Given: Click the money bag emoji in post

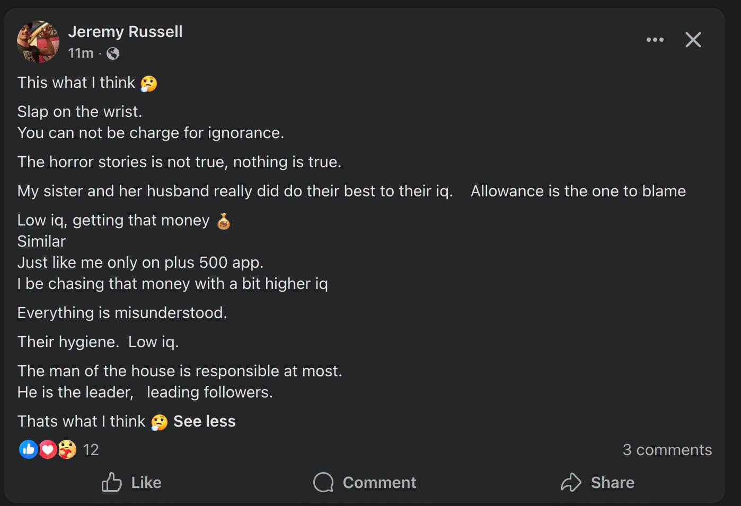Looking at the screenshot, I should pyautogui.click(x=224, y=221).
